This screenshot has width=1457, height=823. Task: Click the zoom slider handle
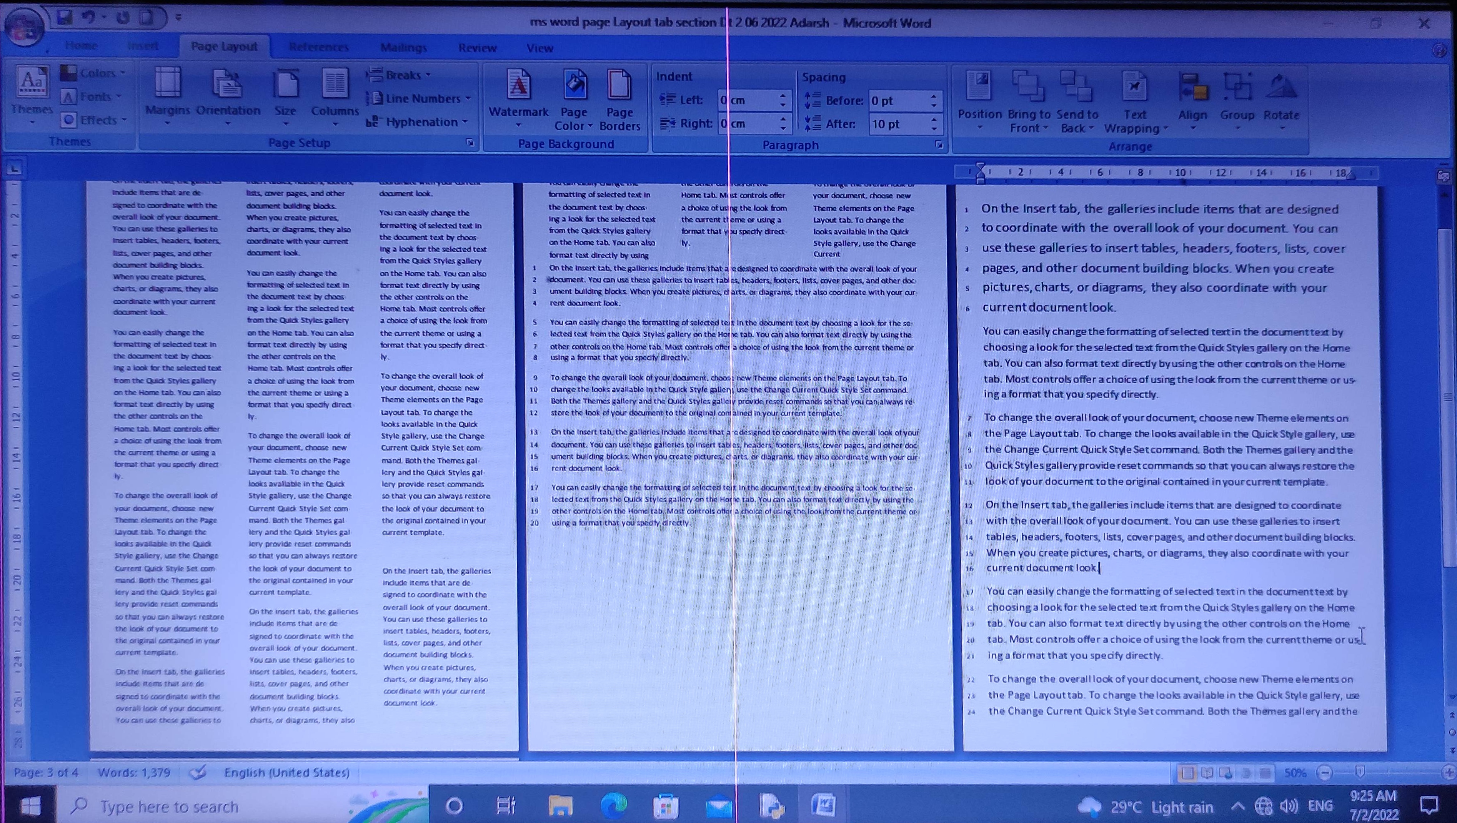click(x=1360, y=772)
